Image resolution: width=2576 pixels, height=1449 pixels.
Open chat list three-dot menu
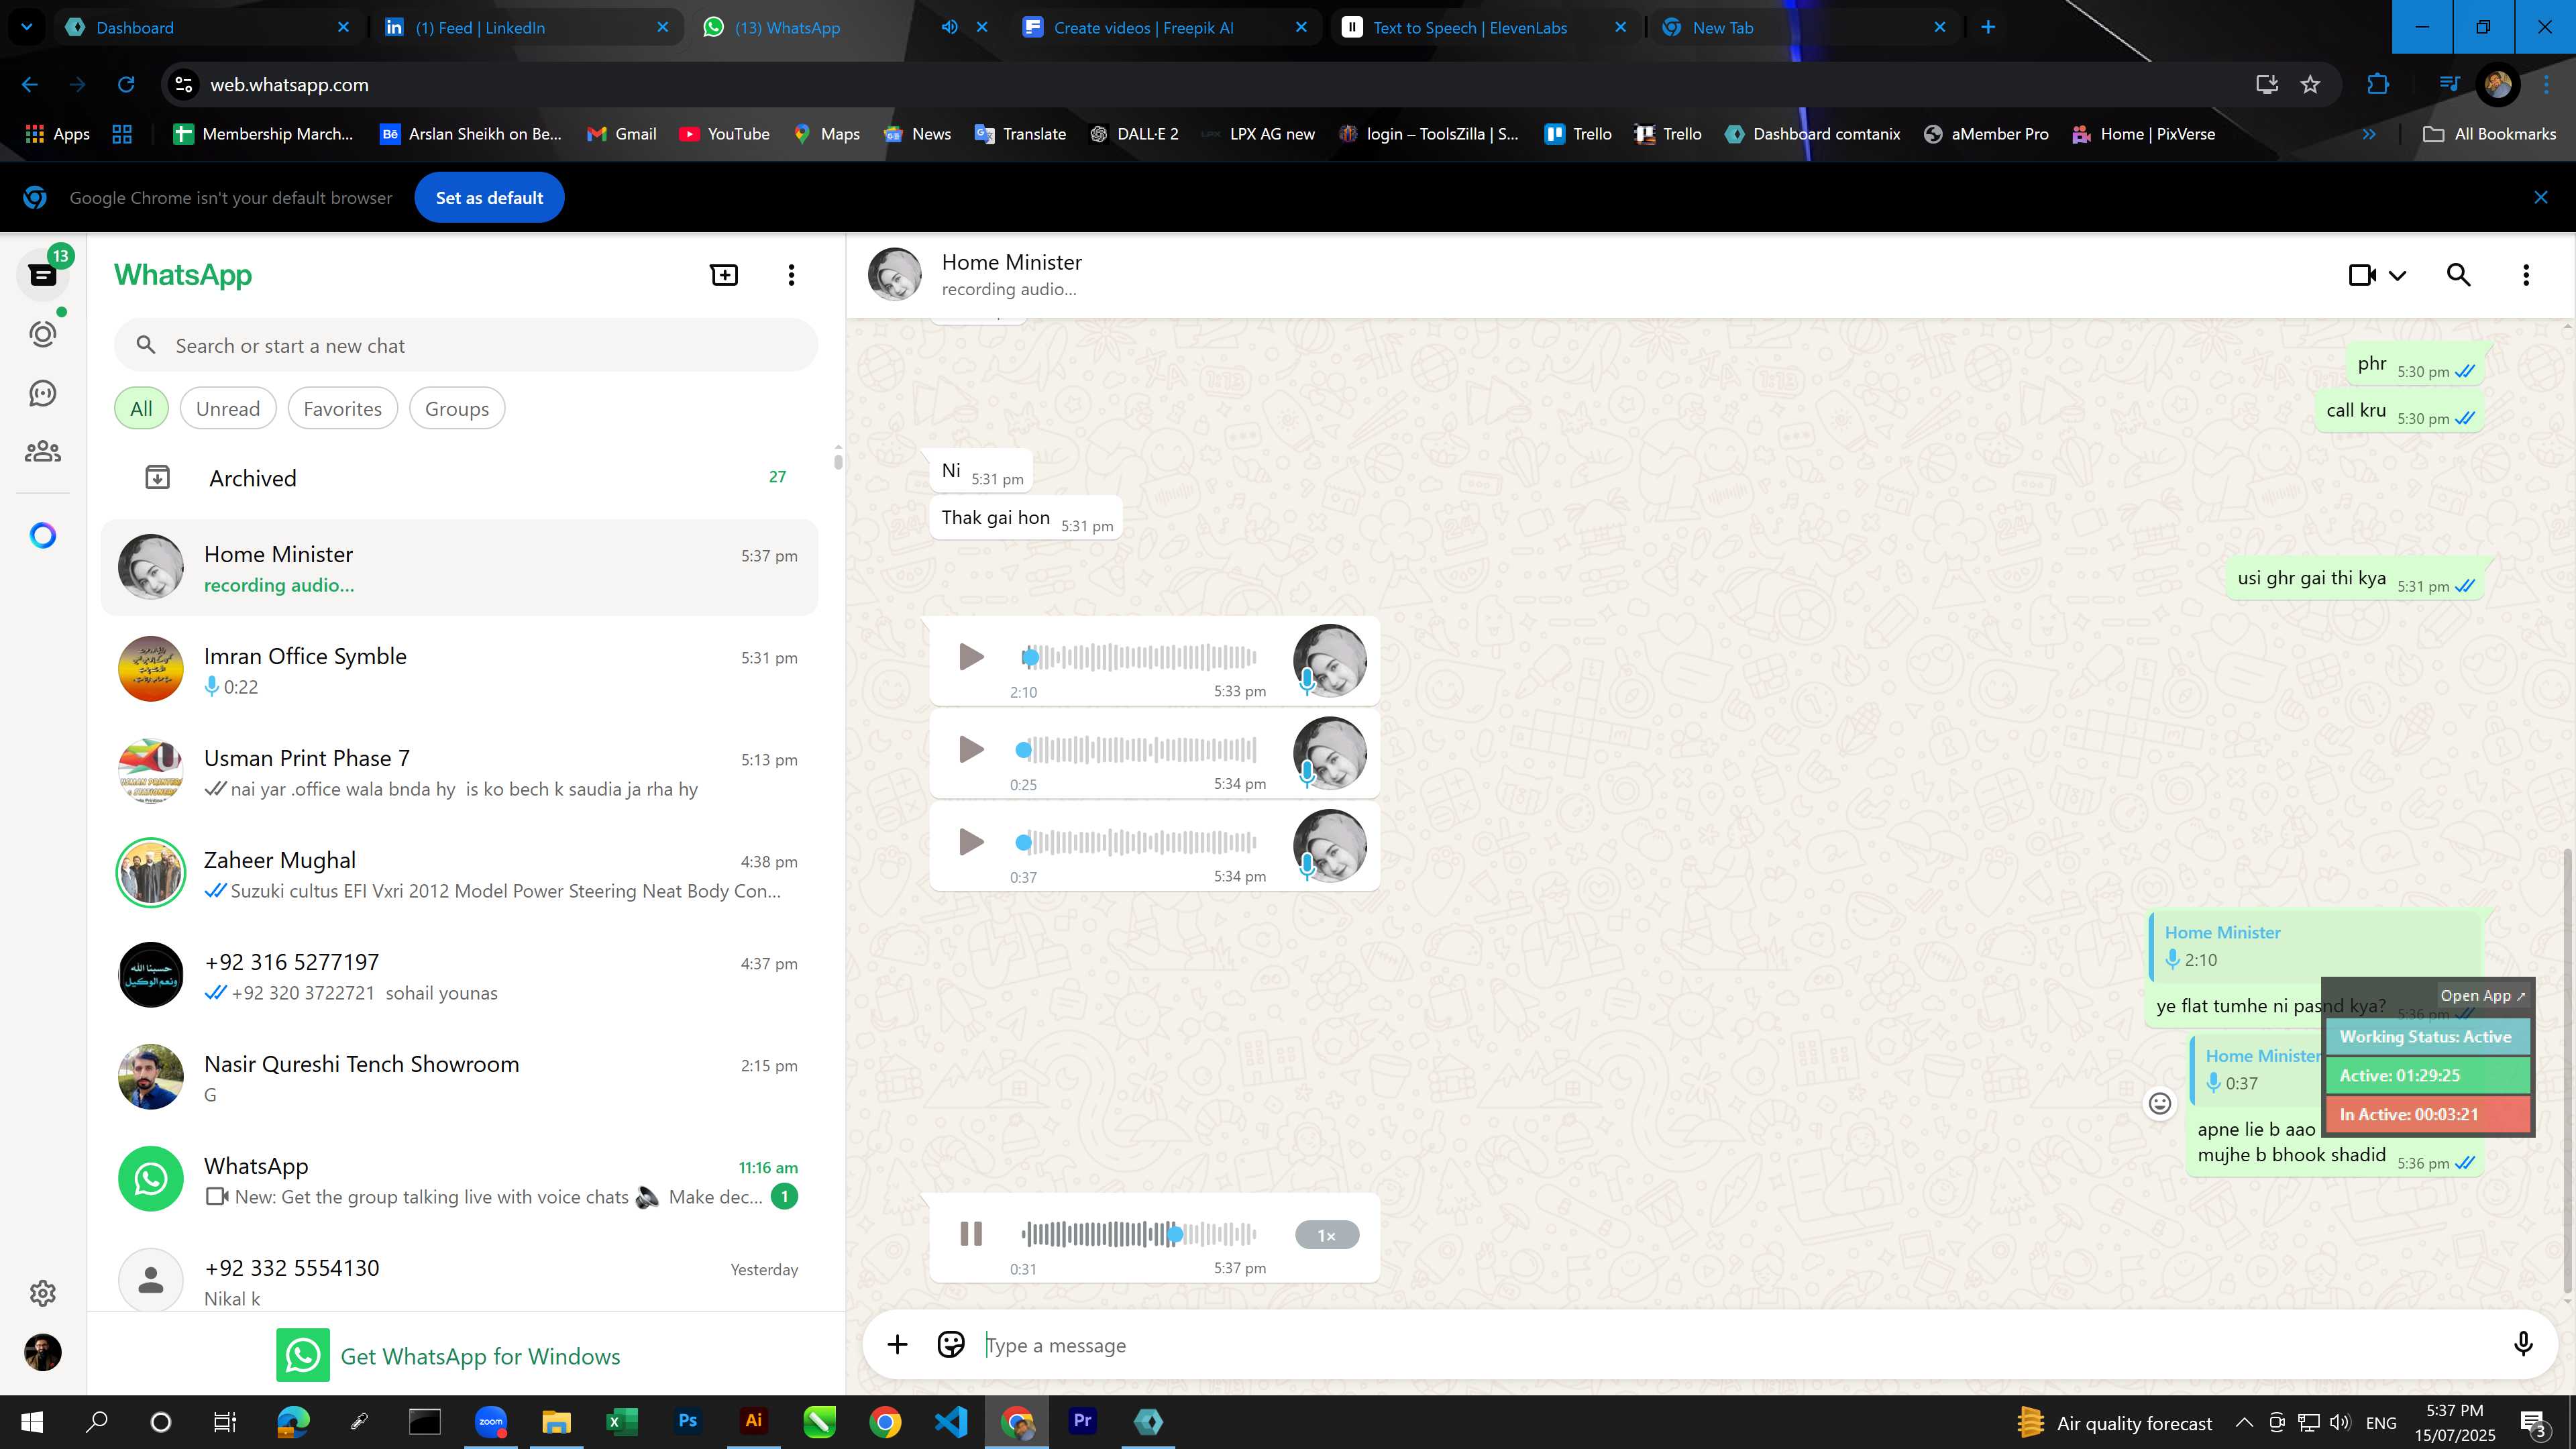(791, 274)
